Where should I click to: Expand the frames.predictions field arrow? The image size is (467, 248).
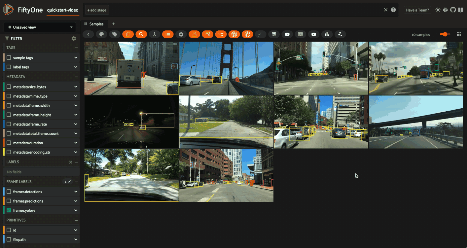coord(76,201)
